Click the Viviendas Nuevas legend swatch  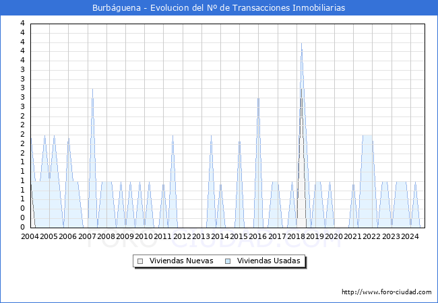pos(140,261)
